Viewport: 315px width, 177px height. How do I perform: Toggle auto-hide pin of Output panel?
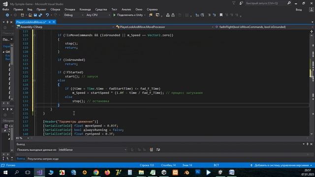307,144
